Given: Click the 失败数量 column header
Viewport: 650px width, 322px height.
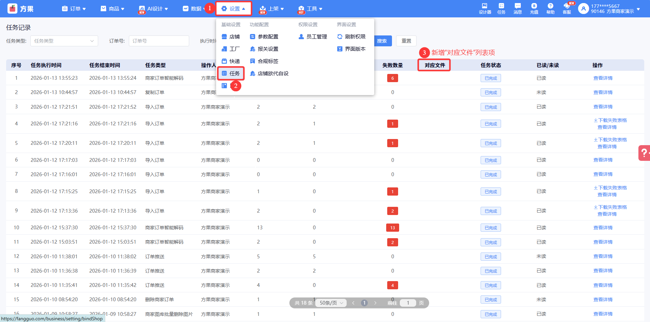Looking at the screenshot, I should click(x=393, y=65).
